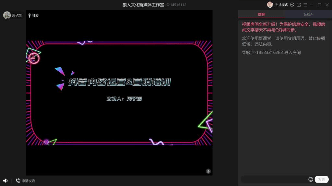Click 周子熠 host avatar at top left
332x186 pixels.
[x=7, y=15]
